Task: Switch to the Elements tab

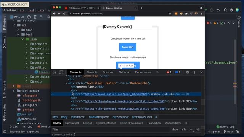Action: (75, 72)
